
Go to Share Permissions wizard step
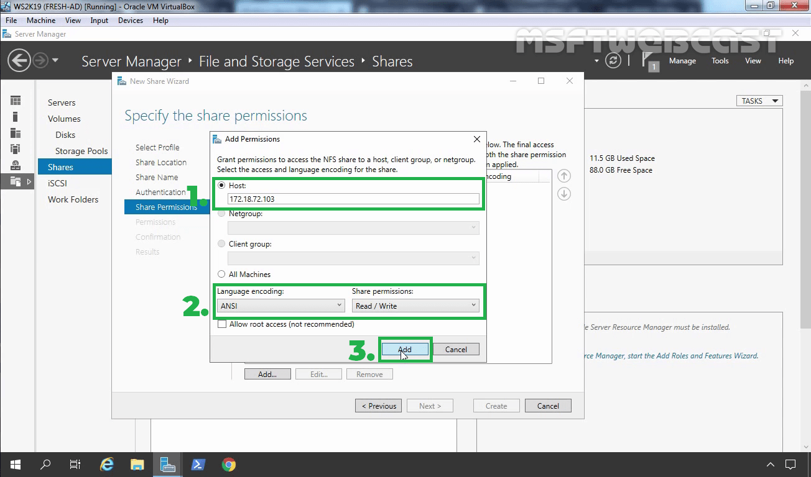click(x=166, y=207)
